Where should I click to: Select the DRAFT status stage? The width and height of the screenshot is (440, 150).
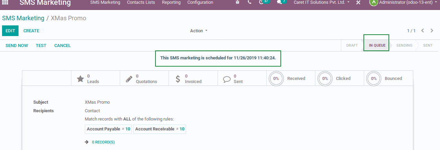click(x=352, y=45)
